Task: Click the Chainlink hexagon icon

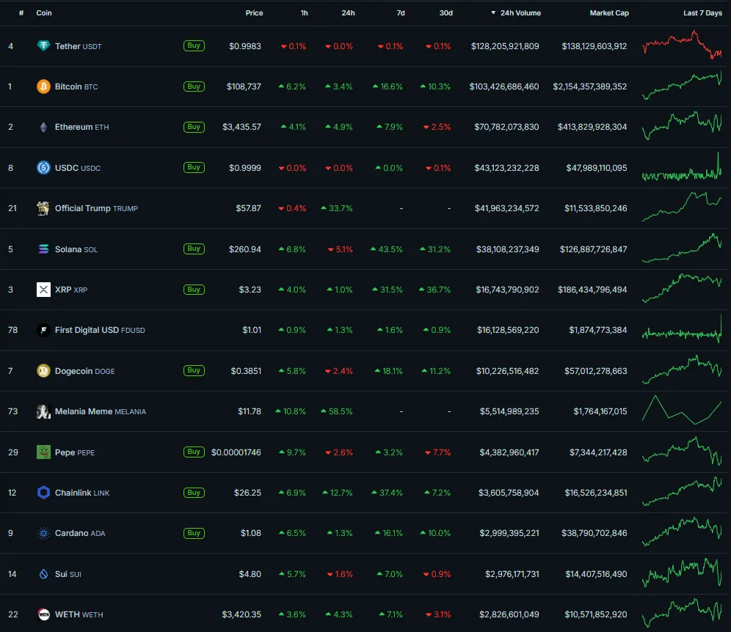Action: coord(43,493)
